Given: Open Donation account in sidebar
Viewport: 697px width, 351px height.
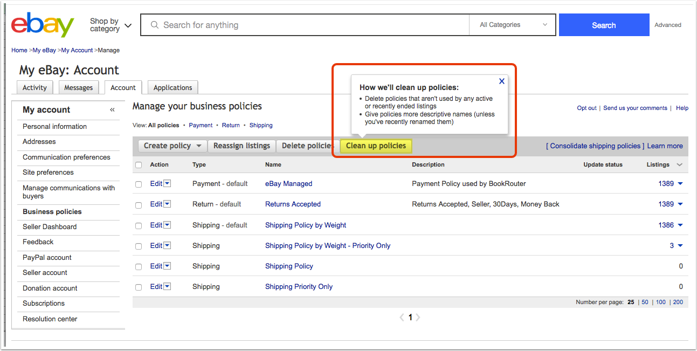Looking at the screenshot, I should 50,288.
